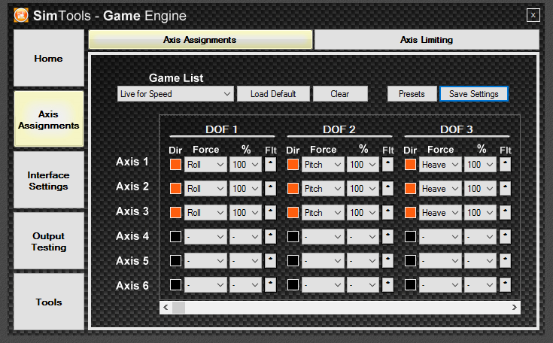Click Axis 2 DOF 3 Flt filter button
The height and width of the screenshot is (343, 553).
[x=505, y=188]
